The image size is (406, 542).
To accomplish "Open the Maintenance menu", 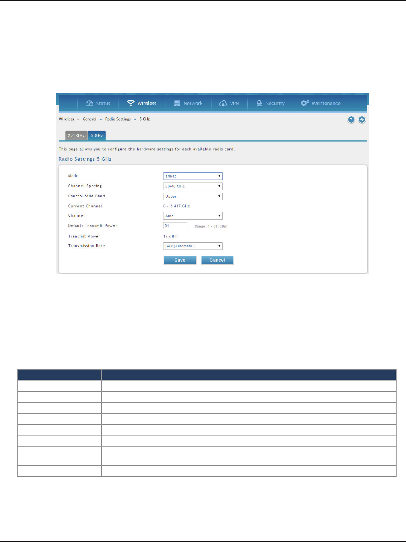I will pyautogui.click(x=321, y=103).
